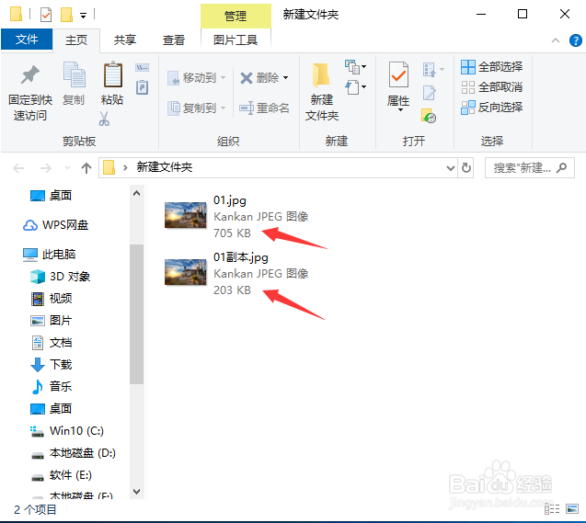Click Select none in ribbon

coord(492,87)
